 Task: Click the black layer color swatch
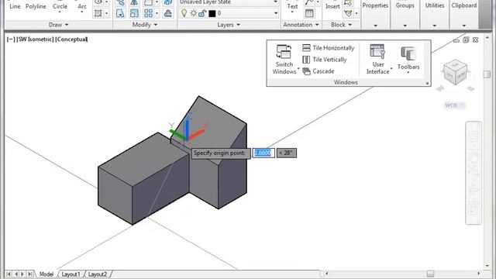(x=212, y=13)
